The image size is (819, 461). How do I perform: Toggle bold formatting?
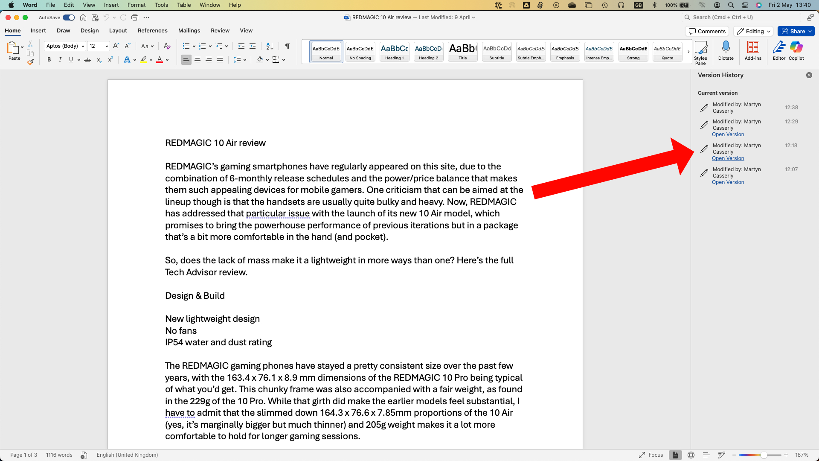point(49,60)
